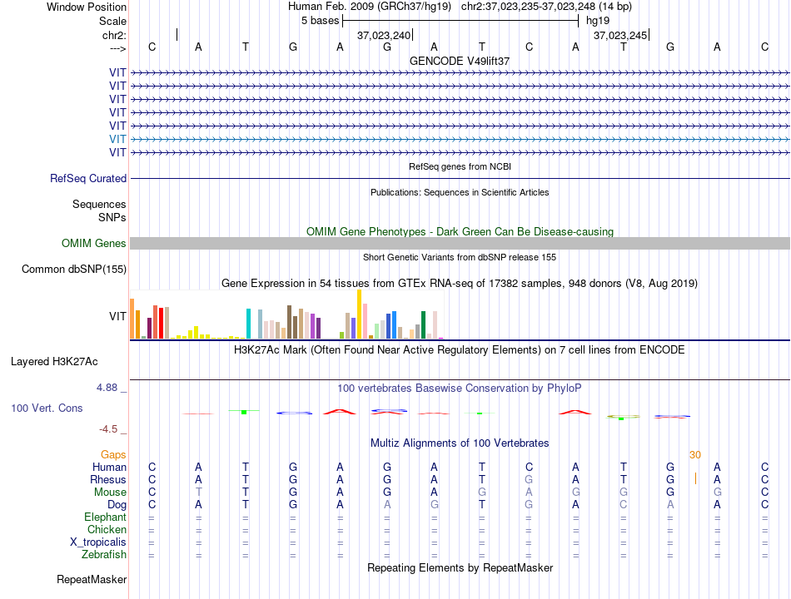The width and height of the screenshot is (791, 599).
Task: Click the cyan GTEx expression bar
Action: click(248, 323)
